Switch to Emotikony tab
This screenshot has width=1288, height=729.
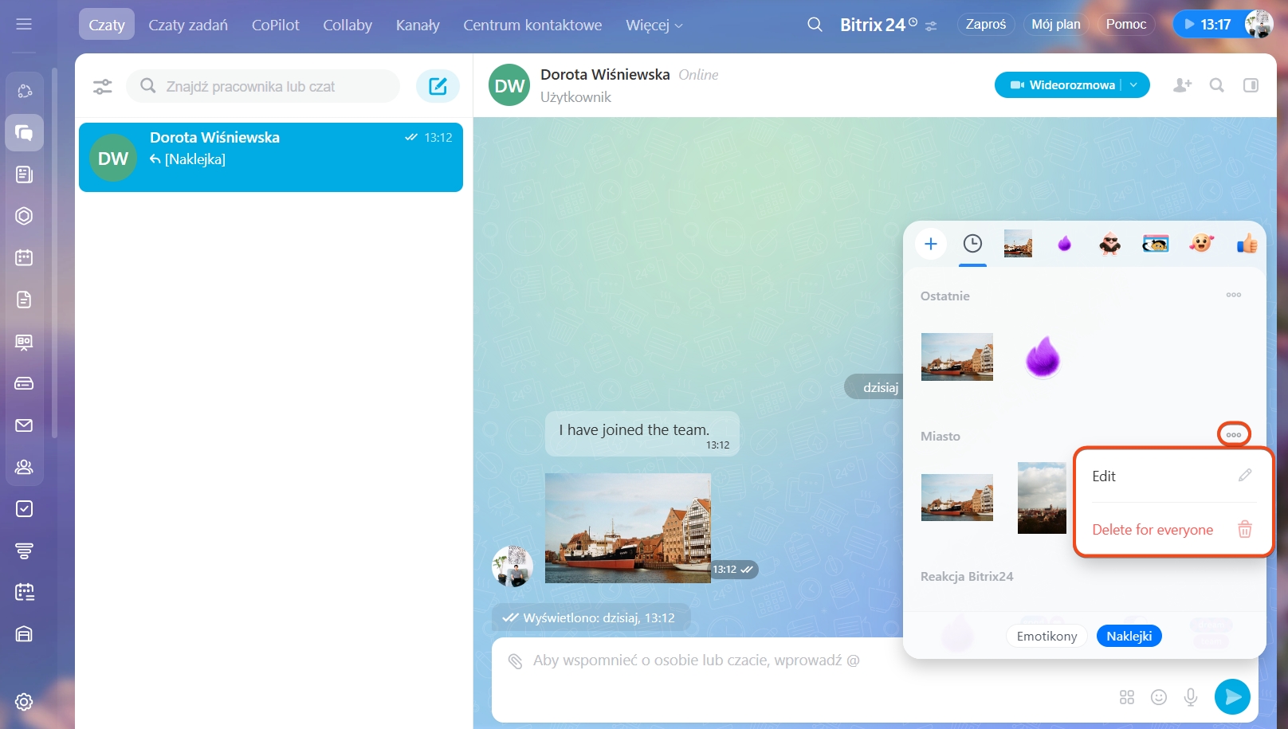coord(1046,636)
